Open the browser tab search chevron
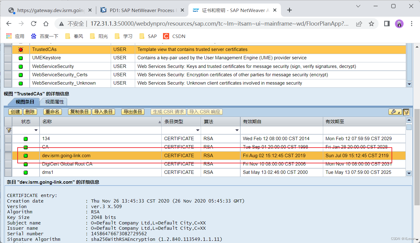 358,6
